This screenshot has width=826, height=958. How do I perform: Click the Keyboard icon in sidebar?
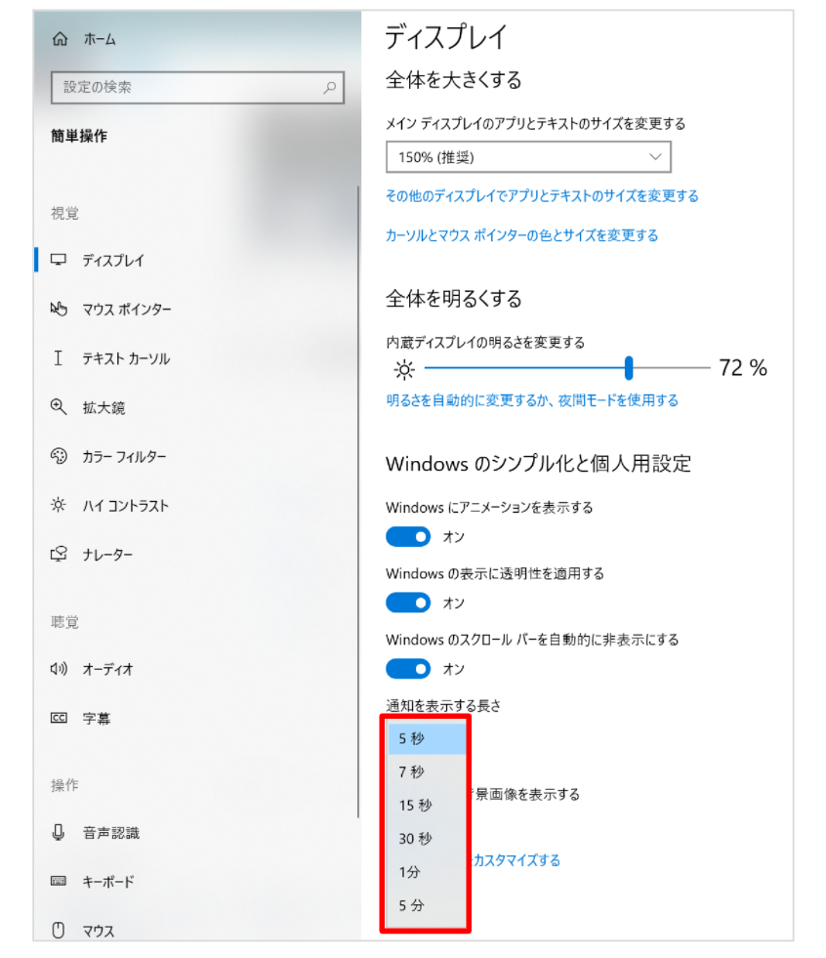click(x=59, y=881)
